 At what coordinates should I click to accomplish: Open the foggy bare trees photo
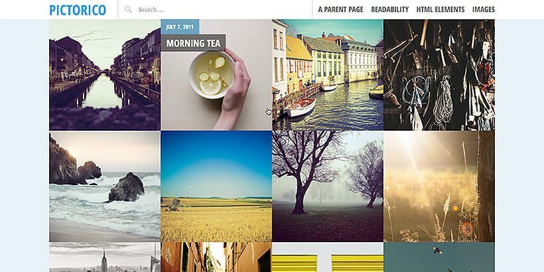pos(328,186)
